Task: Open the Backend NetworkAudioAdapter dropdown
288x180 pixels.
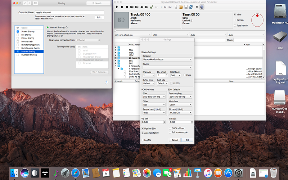Action: (x=167, y=59)
